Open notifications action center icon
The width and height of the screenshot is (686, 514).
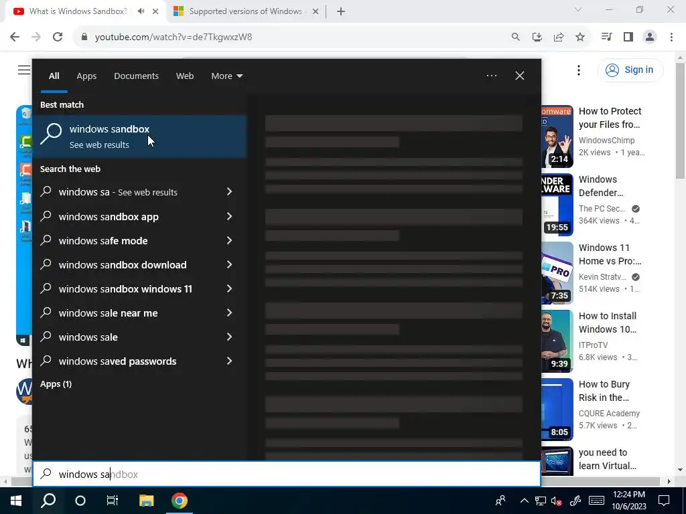coord(664,501)
